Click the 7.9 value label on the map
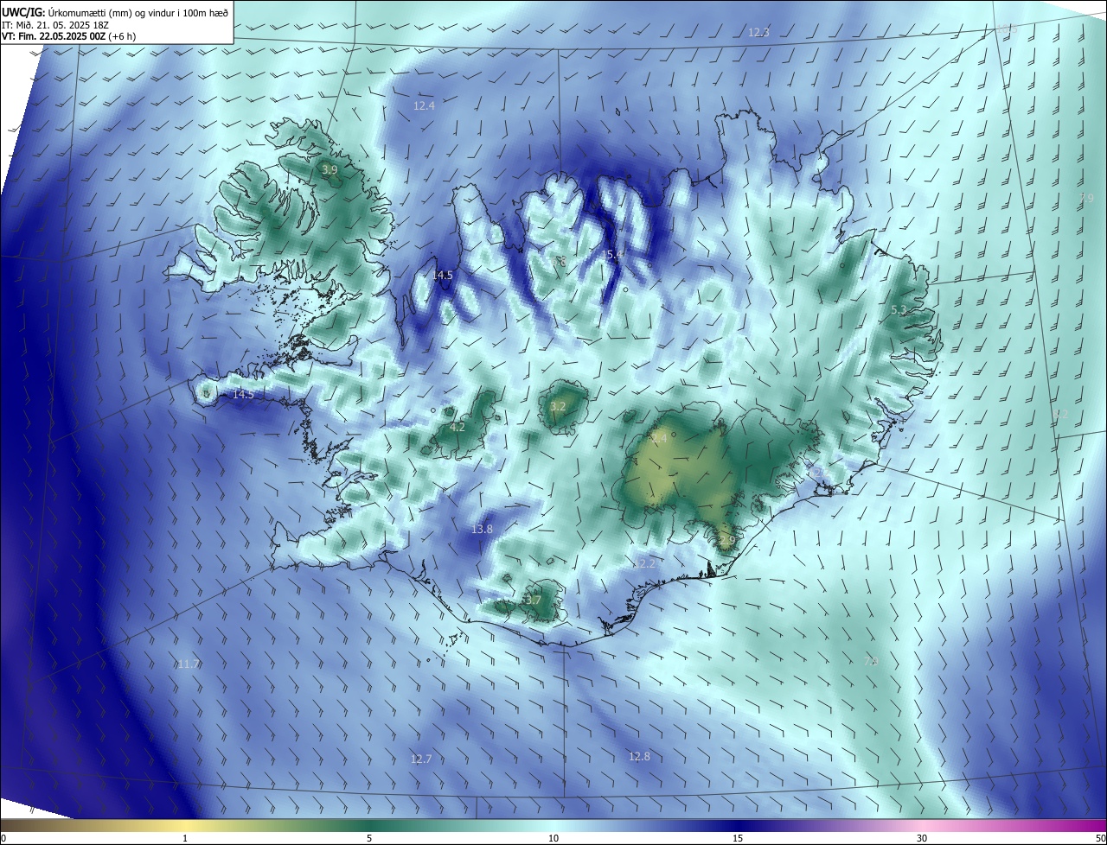 (1087, 198)
